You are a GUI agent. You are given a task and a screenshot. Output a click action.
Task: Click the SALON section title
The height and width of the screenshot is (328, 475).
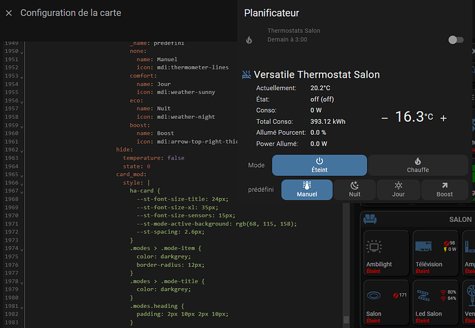(460, 219)
